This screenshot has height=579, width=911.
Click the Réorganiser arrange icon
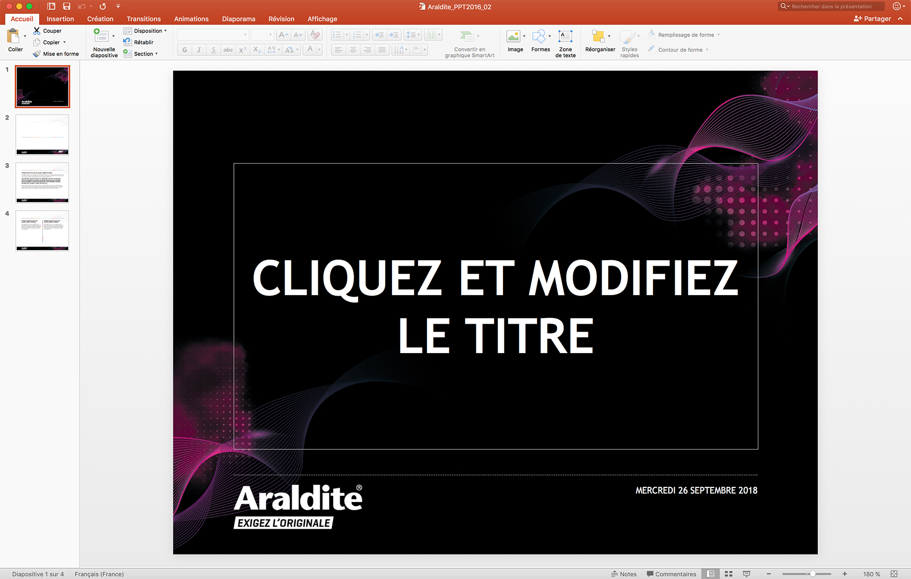pyautogui.click(x=598, y=37)
